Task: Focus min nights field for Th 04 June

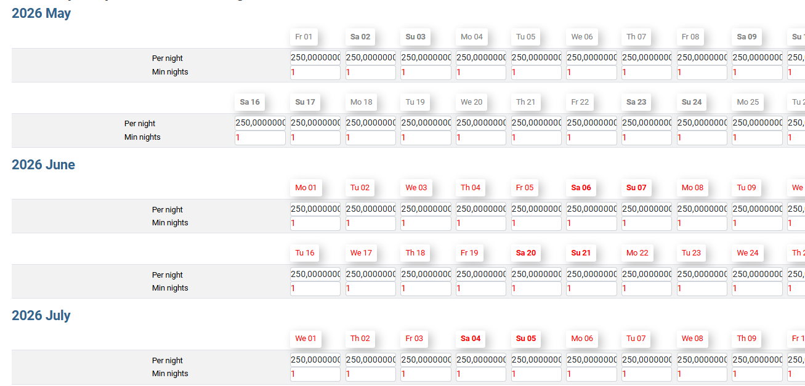Action: tap(481, 223)
